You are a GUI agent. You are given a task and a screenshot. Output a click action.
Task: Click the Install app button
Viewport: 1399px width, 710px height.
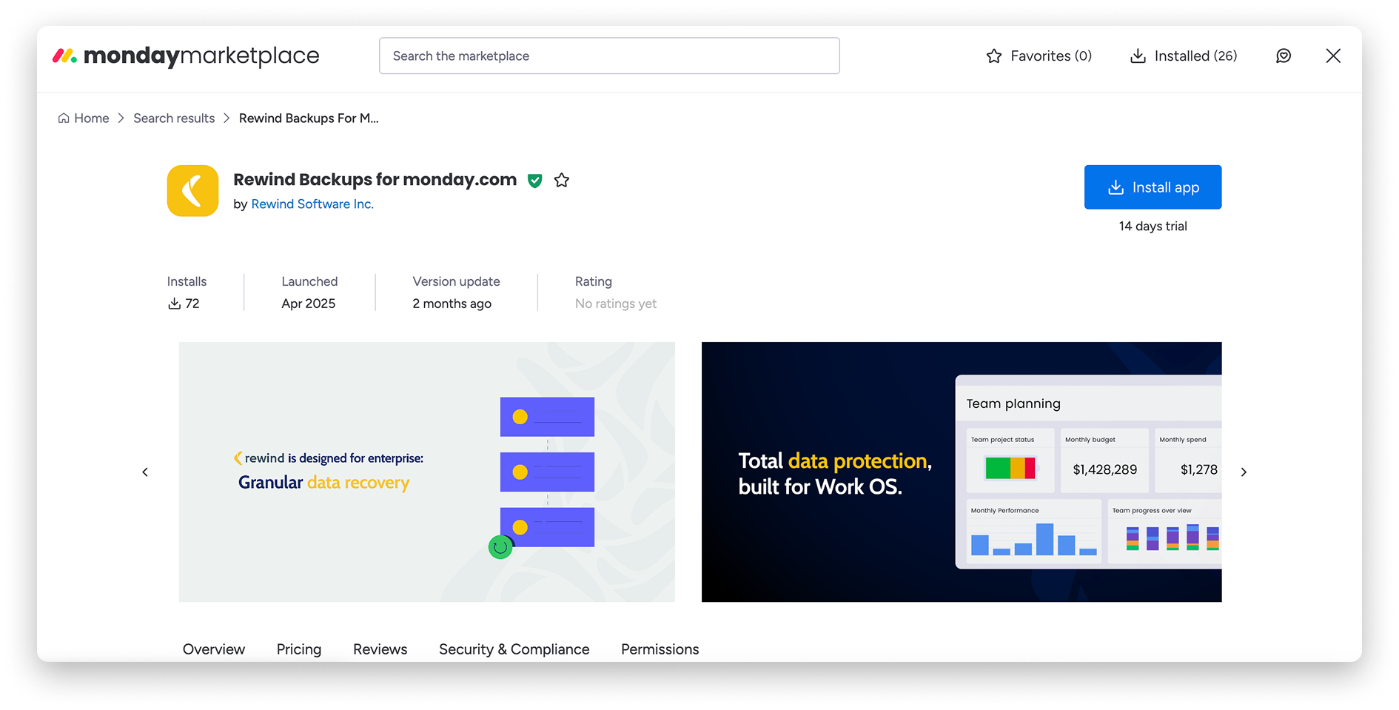(x=1153, y=187)
